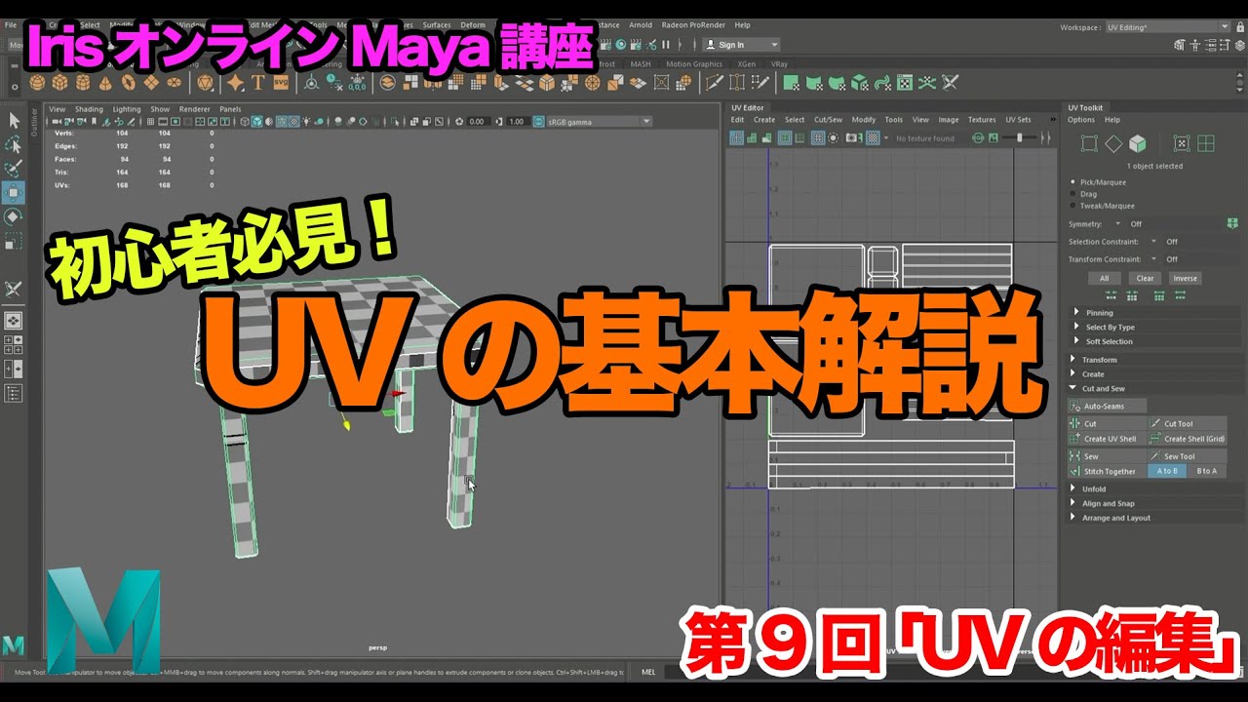Open the UV editor shelf icon
Image resolution: width=1248 pixels, height=702 pixels.
tap(904, 83)
